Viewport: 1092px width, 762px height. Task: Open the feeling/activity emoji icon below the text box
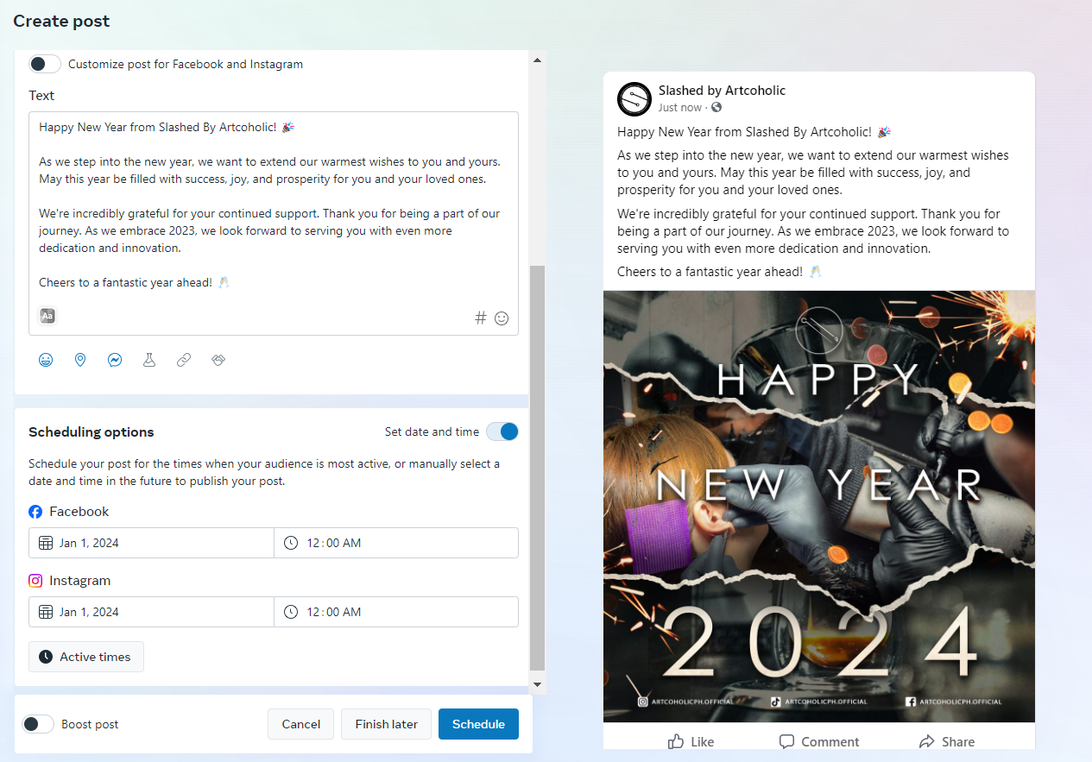pos(46,360)
